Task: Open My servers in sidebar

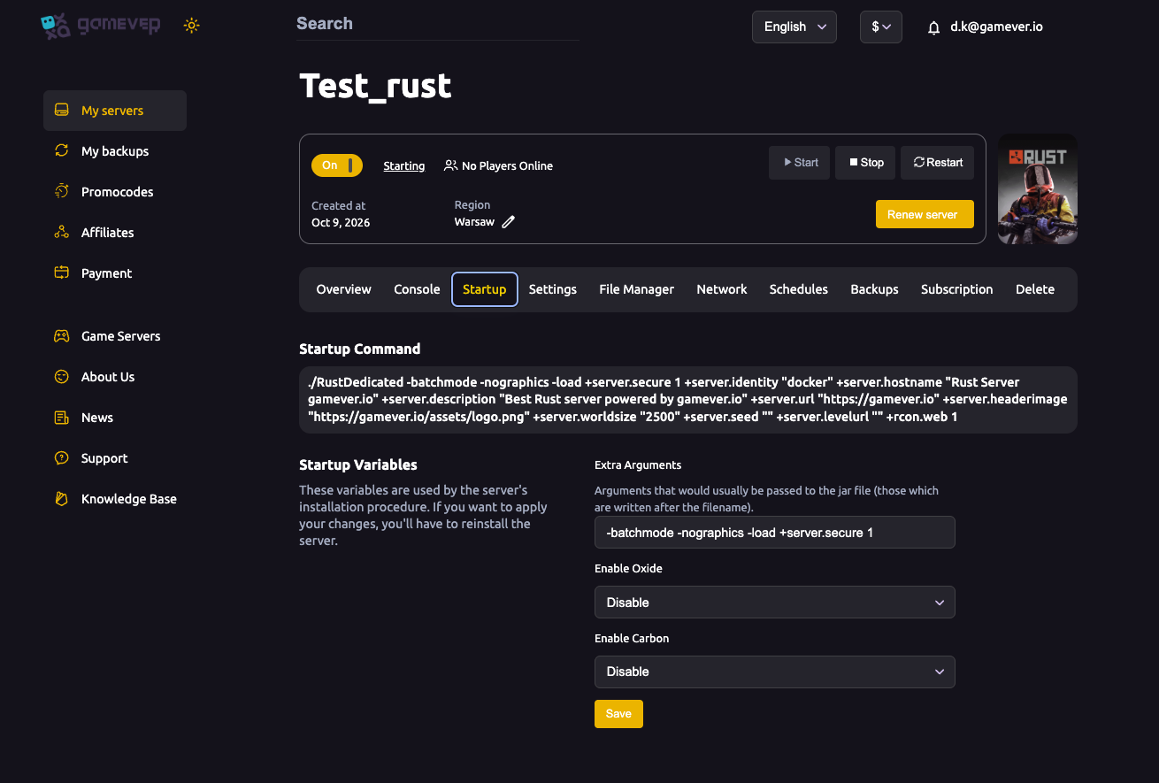Action: click(x=115, y=111)
